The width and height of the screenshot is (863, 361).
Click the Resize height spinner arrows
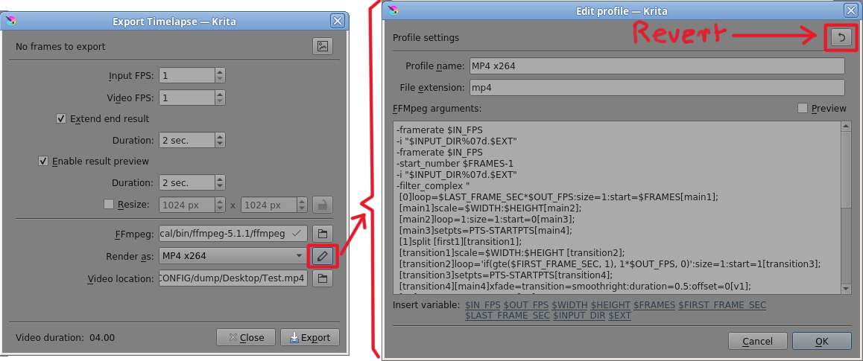click(302, 205)
